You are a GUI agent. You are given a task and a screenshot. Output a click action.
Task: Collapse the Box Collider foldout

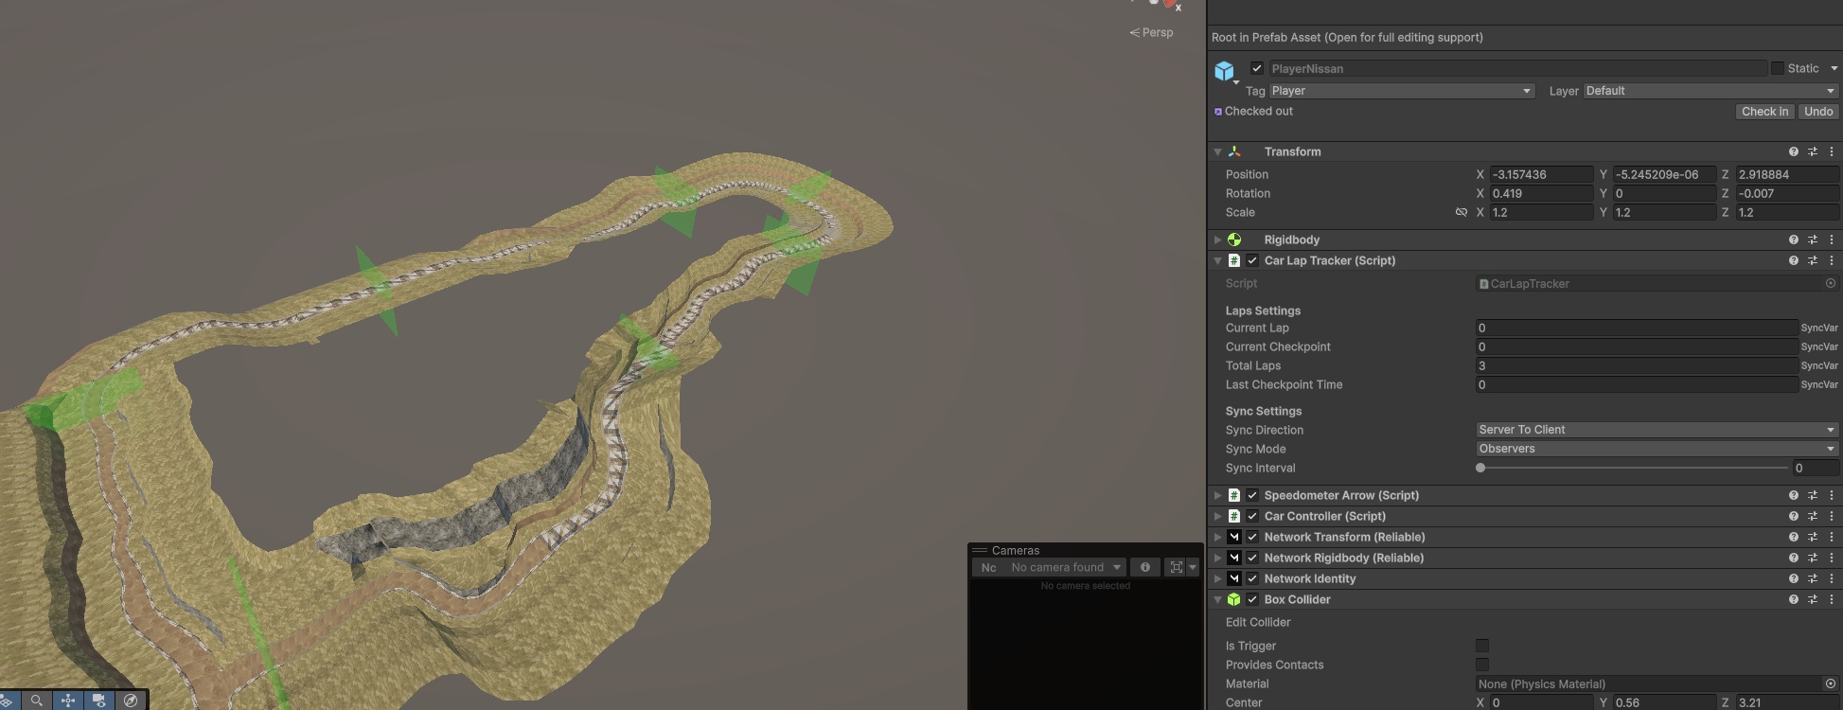click(x=1218, y=599)
